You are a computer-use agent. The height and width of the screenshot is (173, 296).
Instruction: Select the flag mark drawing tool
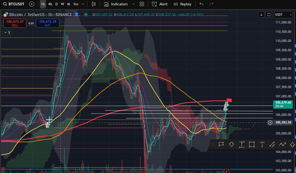click(x=221, y=144)
